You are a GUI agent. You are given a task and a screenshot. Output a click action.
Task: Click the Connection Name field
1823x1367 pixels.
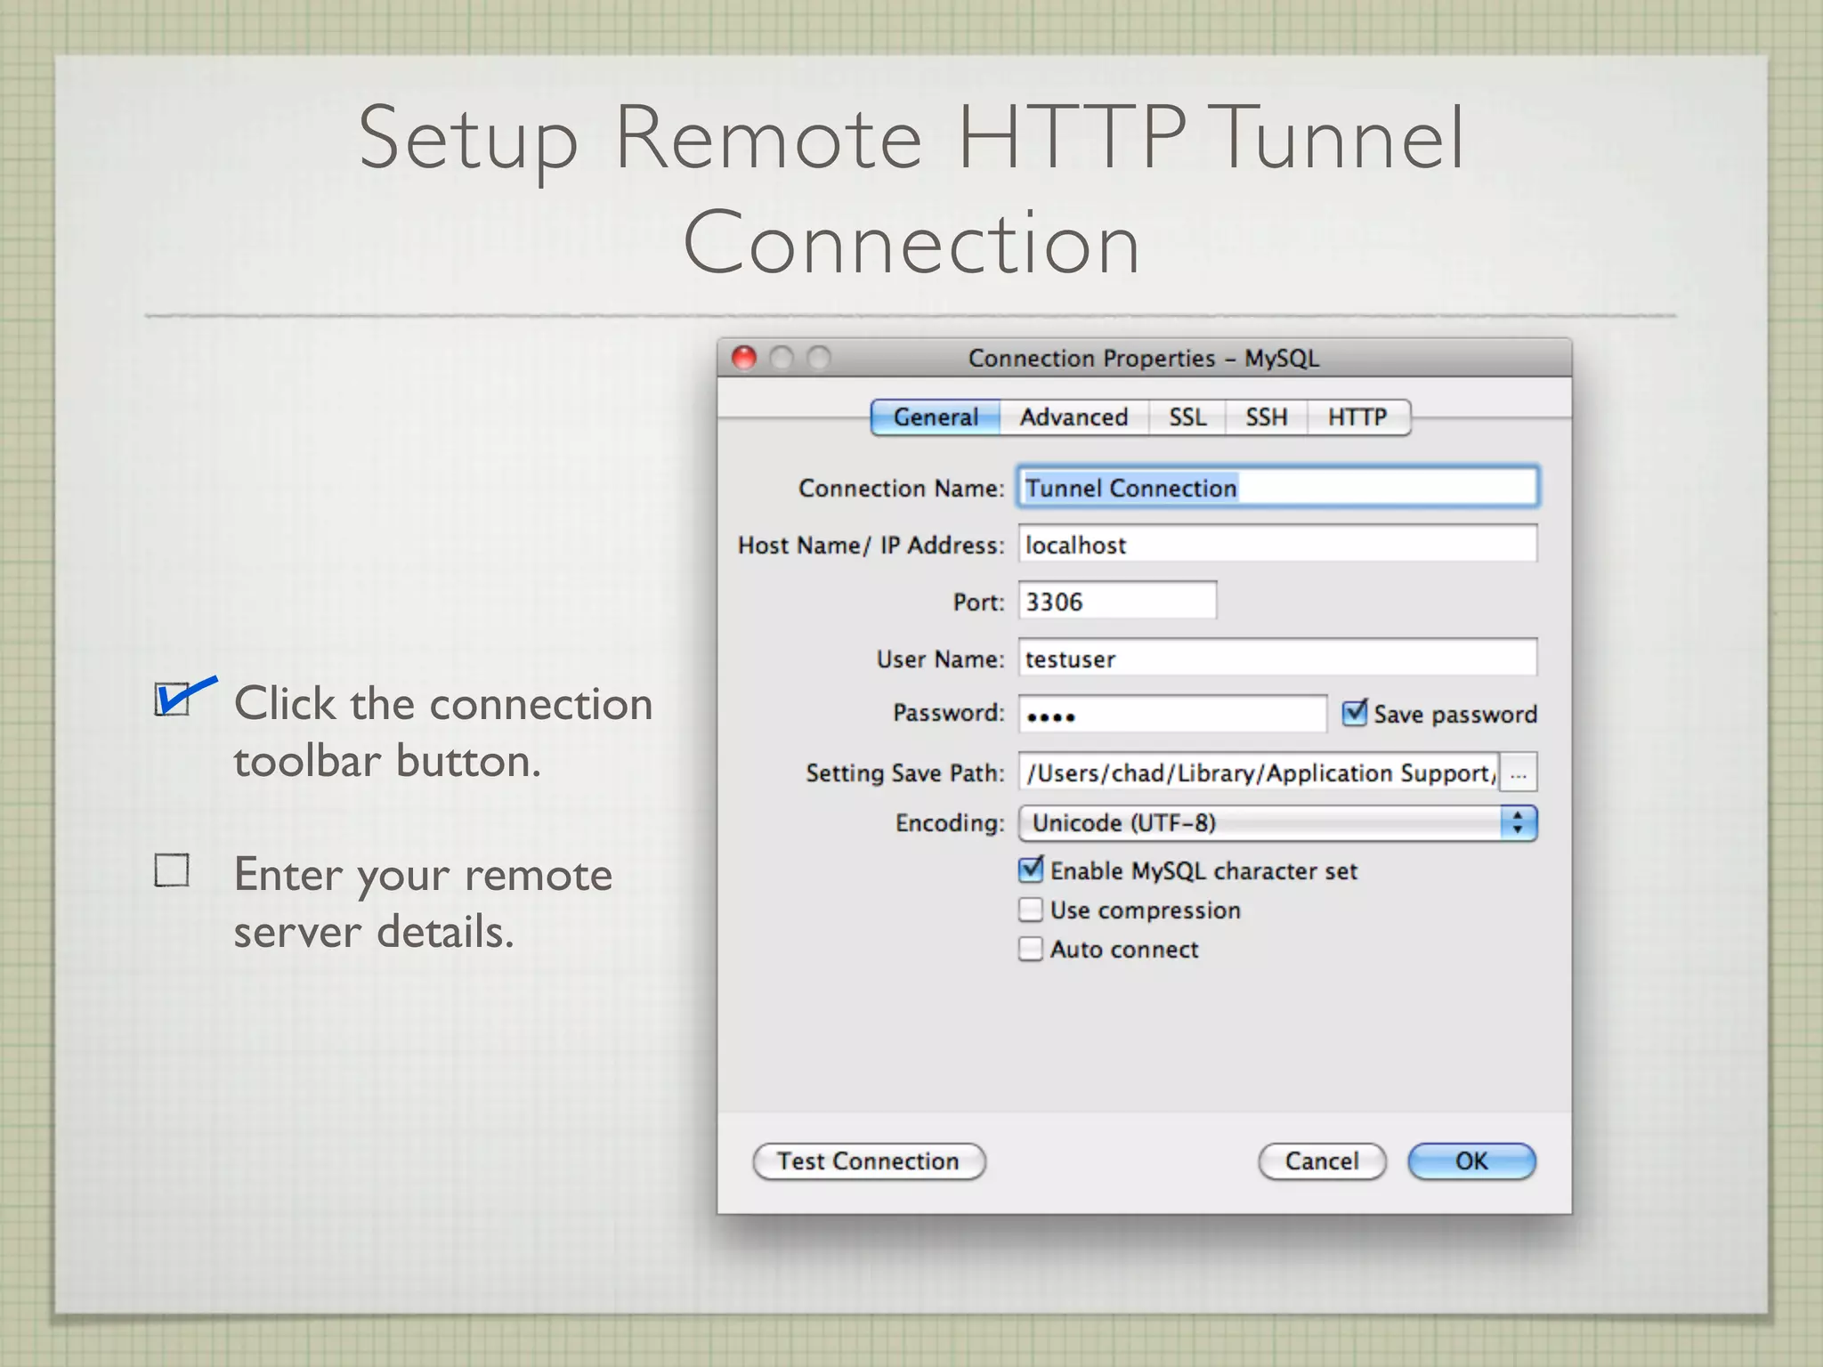pos(1278,487)
